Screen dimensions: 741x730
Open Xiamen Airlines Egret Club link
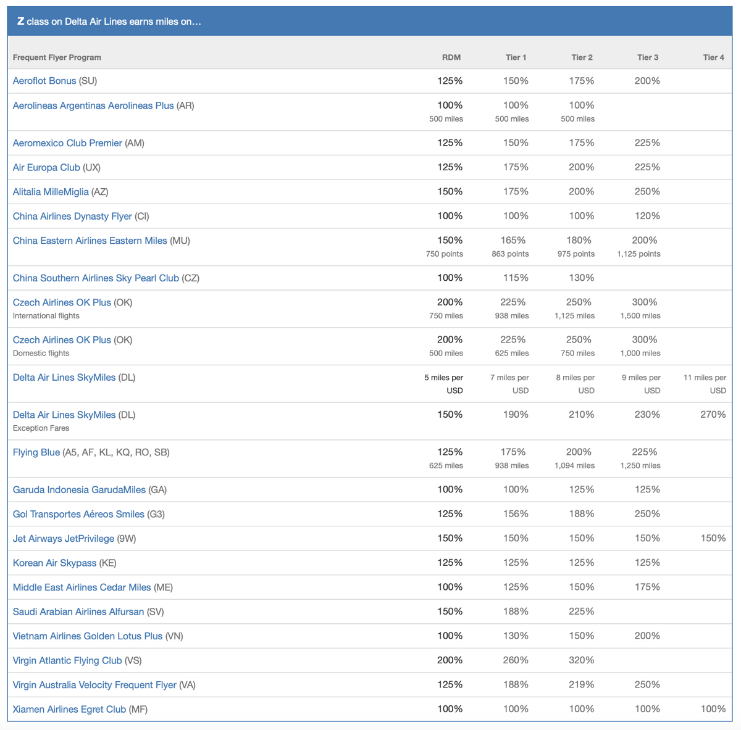[69, 710]
